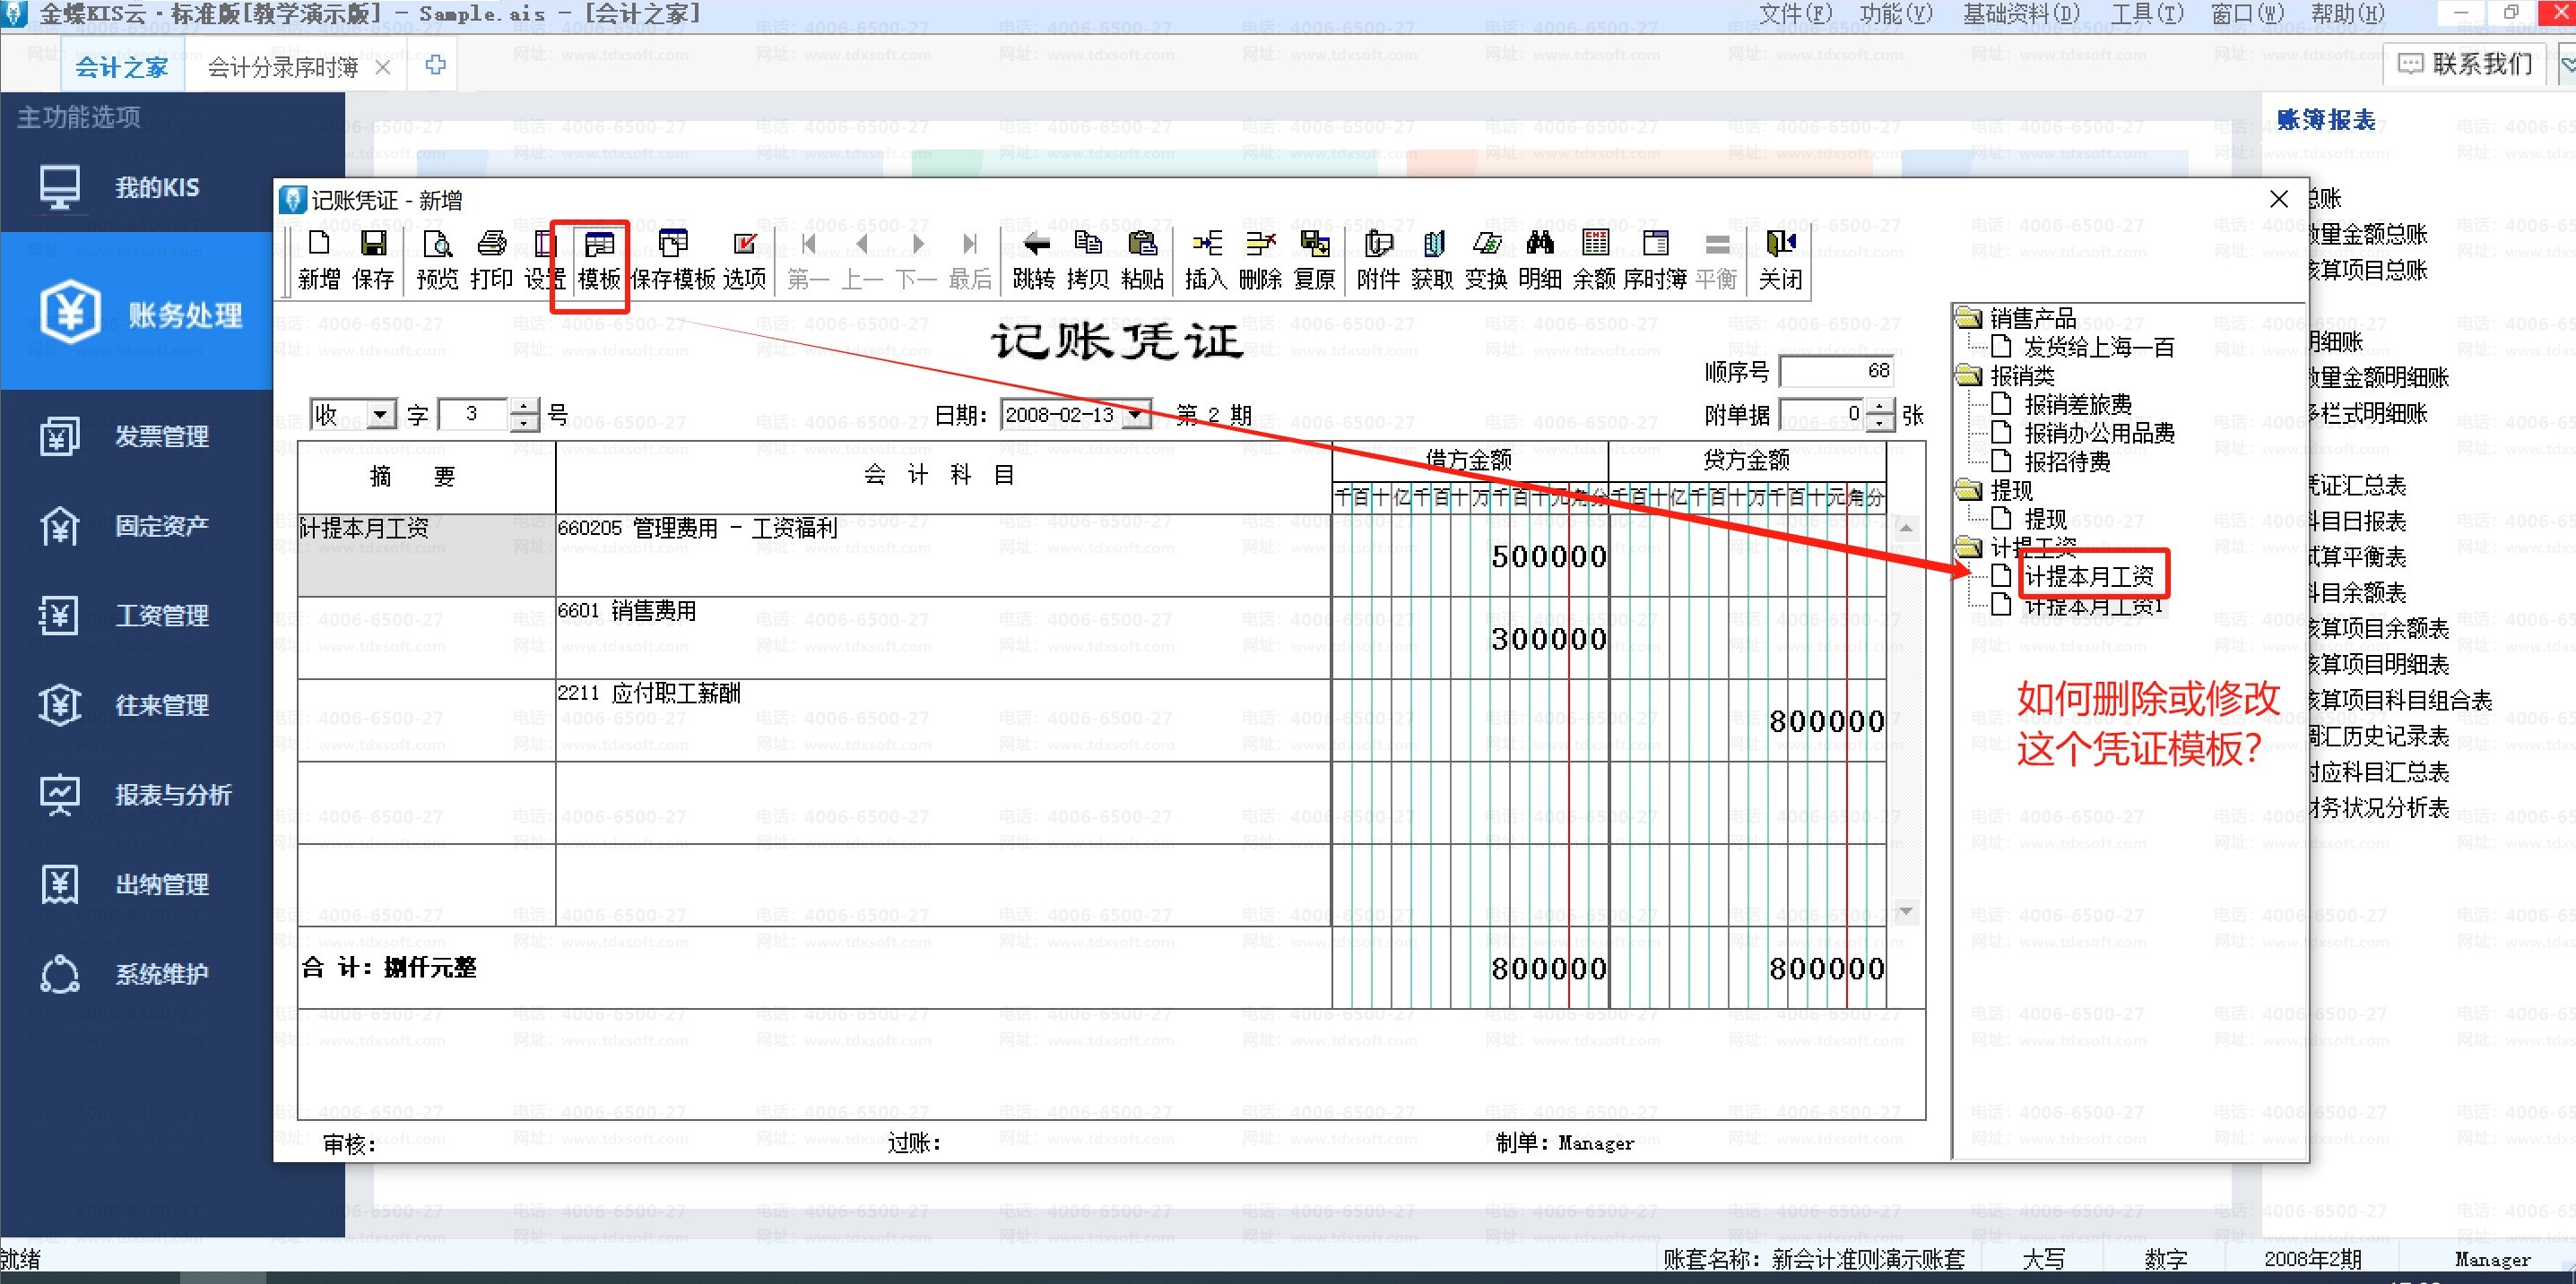Click the 新增 (New) toolbar icon
This screenshot has width=2576, height=1284.
click(x=319, y=260)
